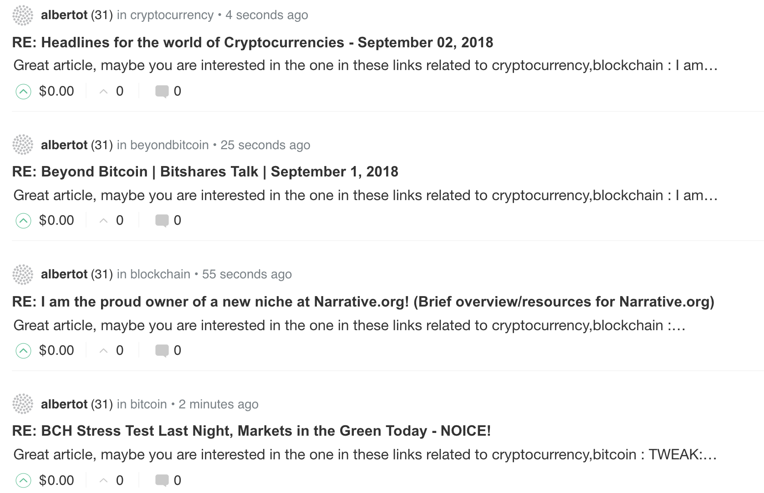Toggle upvote on the BCH Stress Test comment
The height and width of the screenshot is (493, 764).
point(24,480)
